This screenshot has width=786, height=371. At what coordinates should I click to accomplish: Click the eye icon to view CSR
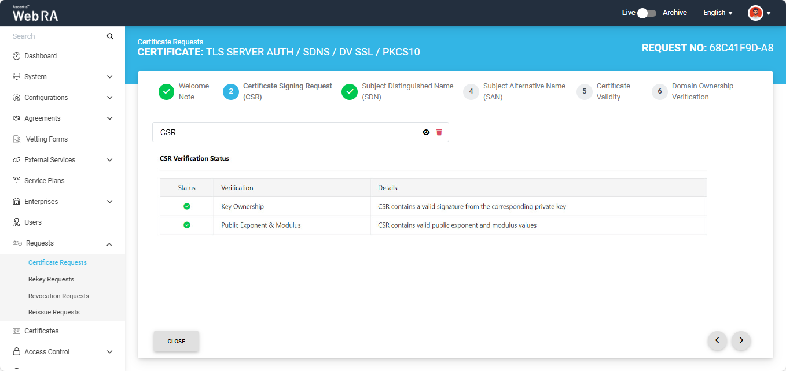point(426,132)
